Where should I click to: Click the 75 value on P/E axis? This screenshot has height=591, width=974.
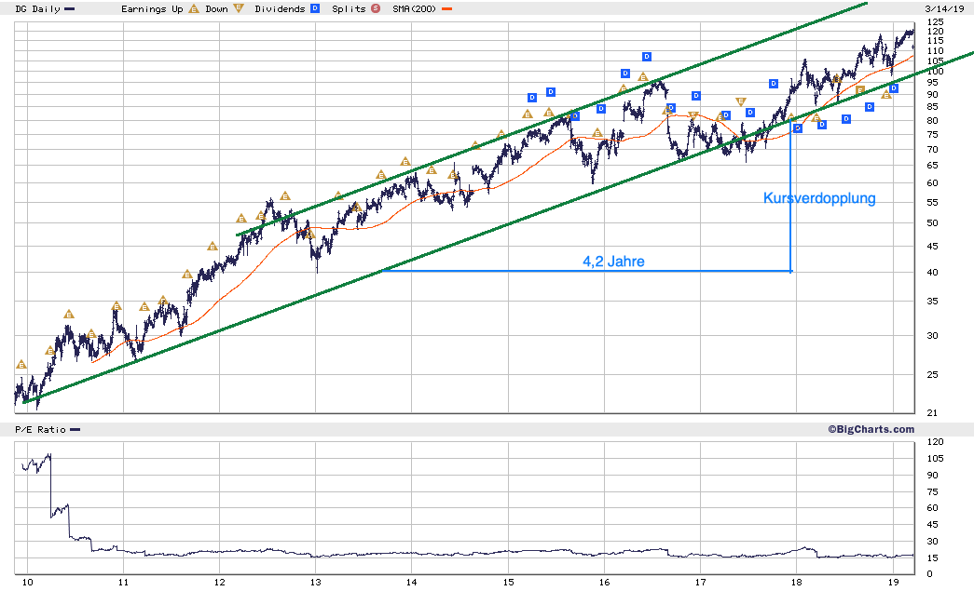(932, 491)
